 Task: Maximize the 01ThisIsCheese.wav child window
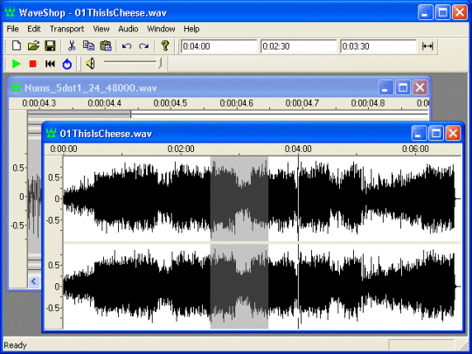point(436,133)
